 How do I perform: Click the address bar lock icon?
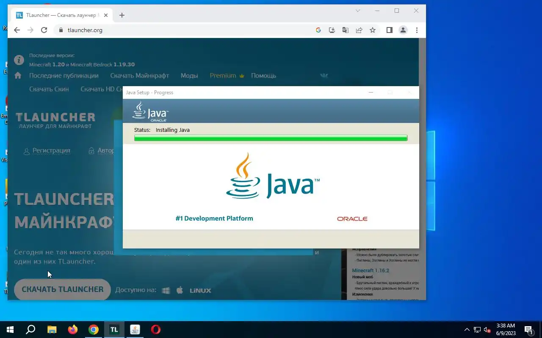point(61,30)
